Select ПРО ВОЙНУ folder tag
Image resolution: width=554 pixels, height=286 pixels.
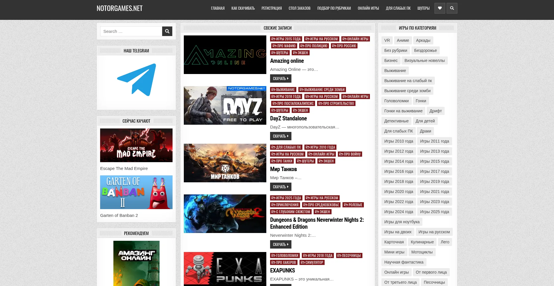[x=350, y=154]
